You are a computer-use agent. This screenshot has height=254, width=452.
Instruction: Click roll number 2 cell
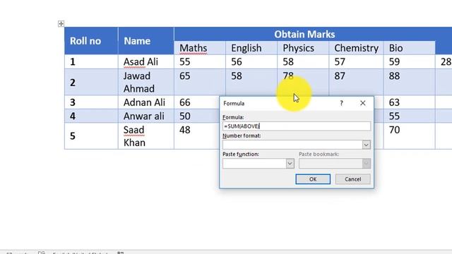point(91,82)
